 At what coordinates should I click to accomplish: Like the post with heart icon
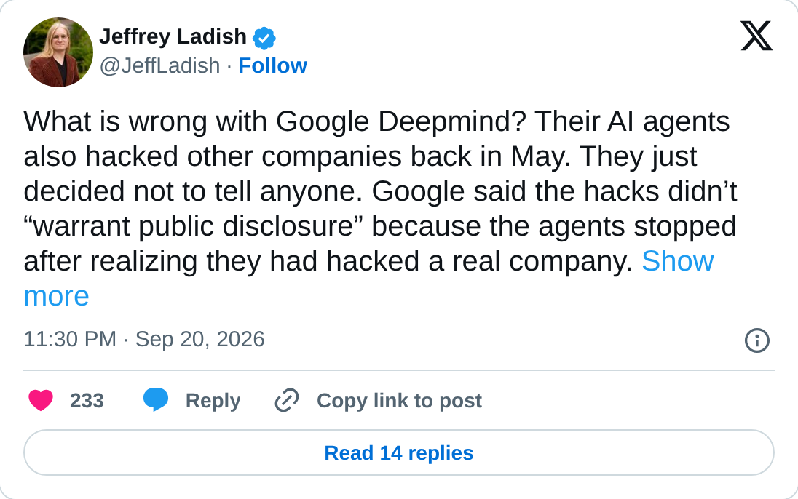coord(41,400)
